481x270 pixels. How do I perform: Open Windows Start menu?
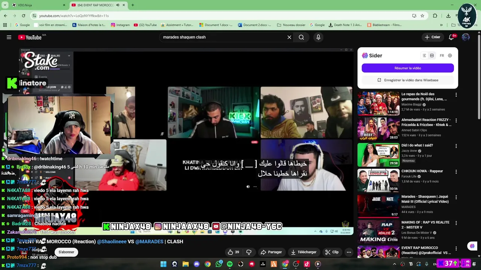click(x=163, y=264)
